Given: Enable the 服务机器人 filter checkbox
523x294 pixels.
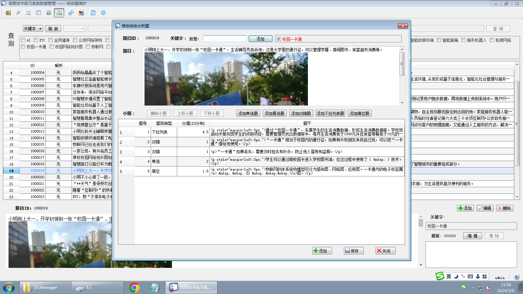Looking at the screenshot, I should click(463, 40).
